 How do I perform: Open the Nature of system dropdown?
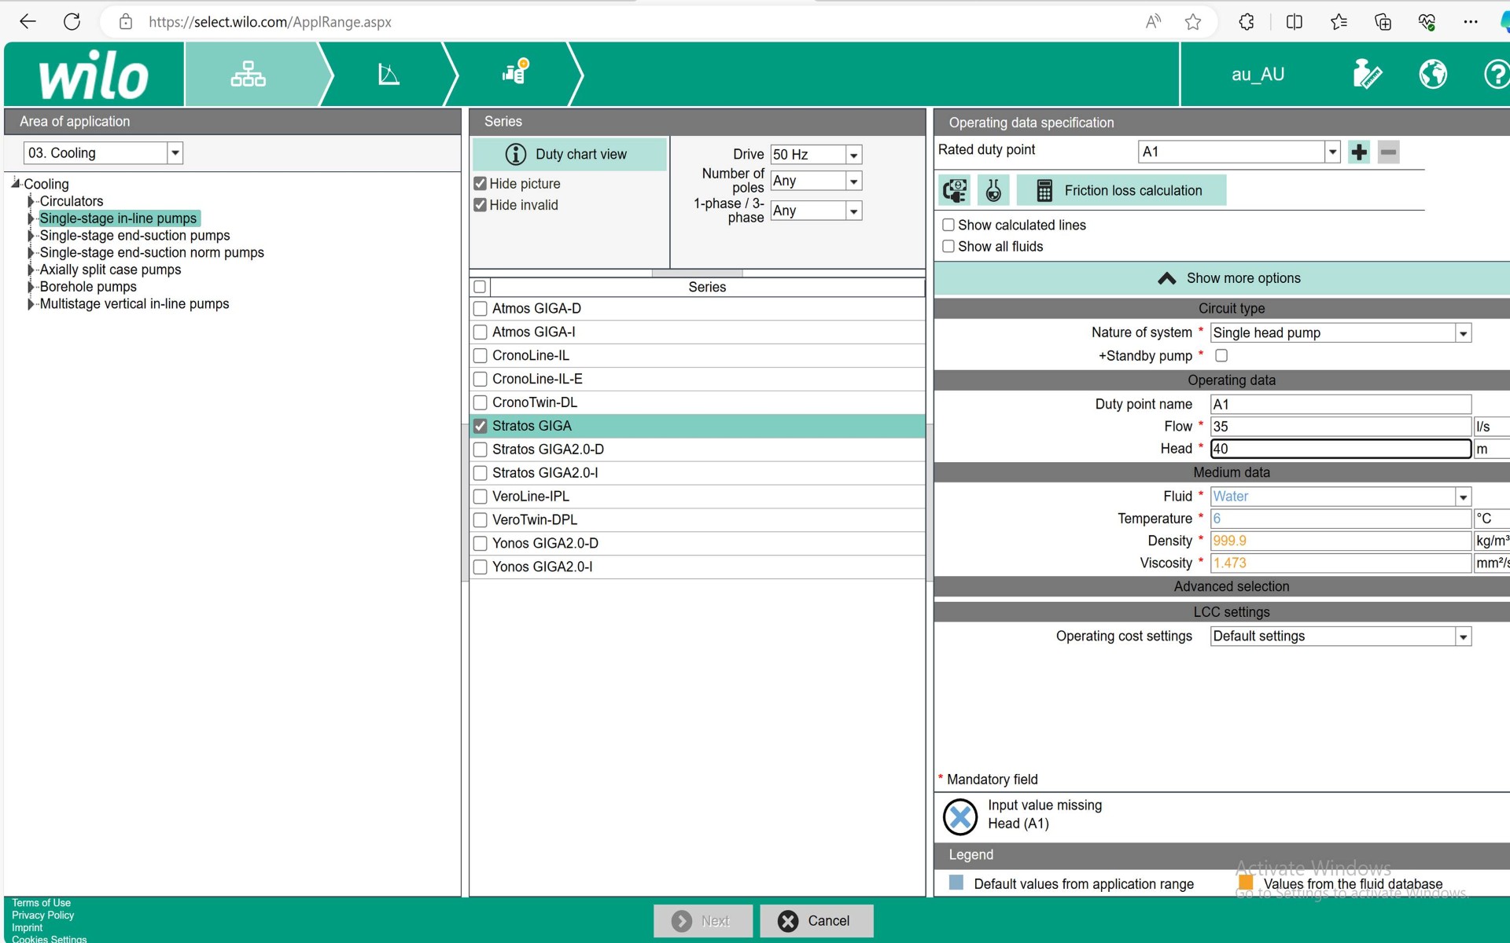coord(1462,333)
